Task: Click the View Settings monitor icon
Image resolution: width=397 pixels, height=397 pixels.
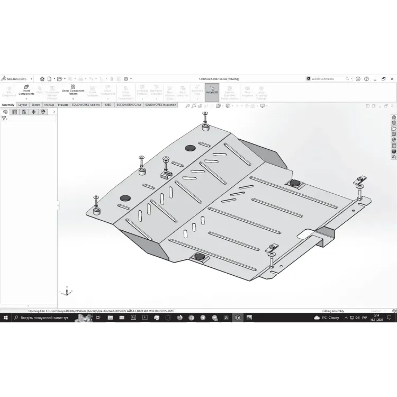Action: (x=263, y=106)
